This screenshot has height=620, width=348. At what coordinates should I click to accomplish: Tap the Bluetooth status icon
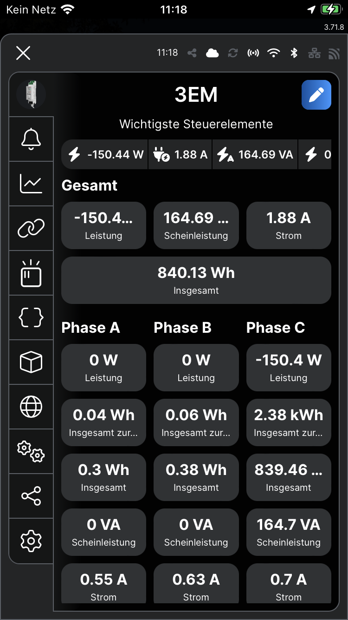[294, 53]
